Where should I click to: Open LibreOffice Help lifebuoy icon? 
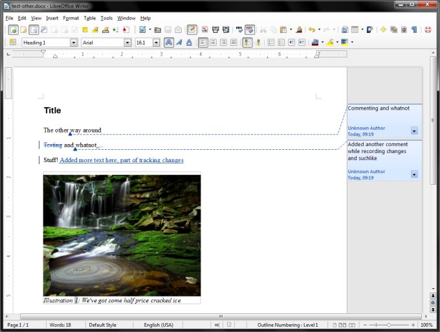click(428, 30)
